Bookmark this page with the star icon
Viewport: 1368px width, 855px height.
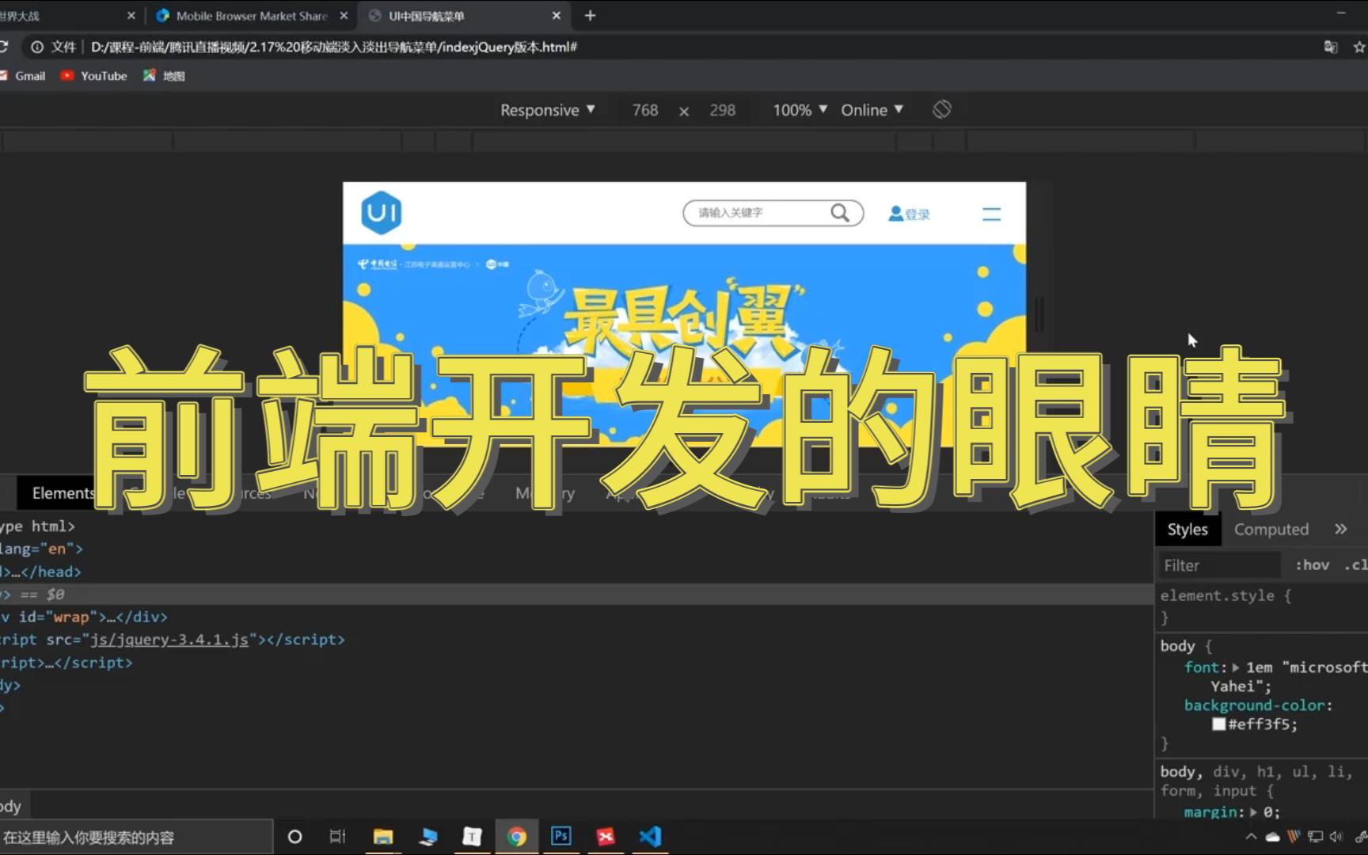[x=1359, y=47]
